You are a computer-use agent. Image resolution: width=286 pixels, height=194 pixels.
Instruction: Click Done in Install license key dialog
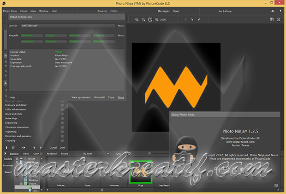click(121, 97)
